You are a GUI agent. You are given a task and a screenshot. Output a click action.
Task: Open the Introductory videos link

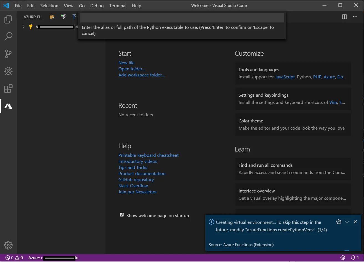coord(138,161)
